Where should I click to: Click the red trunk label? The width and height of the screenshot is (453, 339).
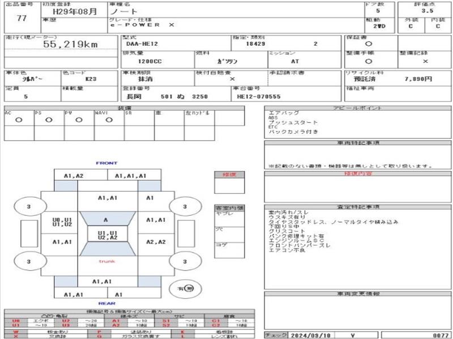point(107,262)
